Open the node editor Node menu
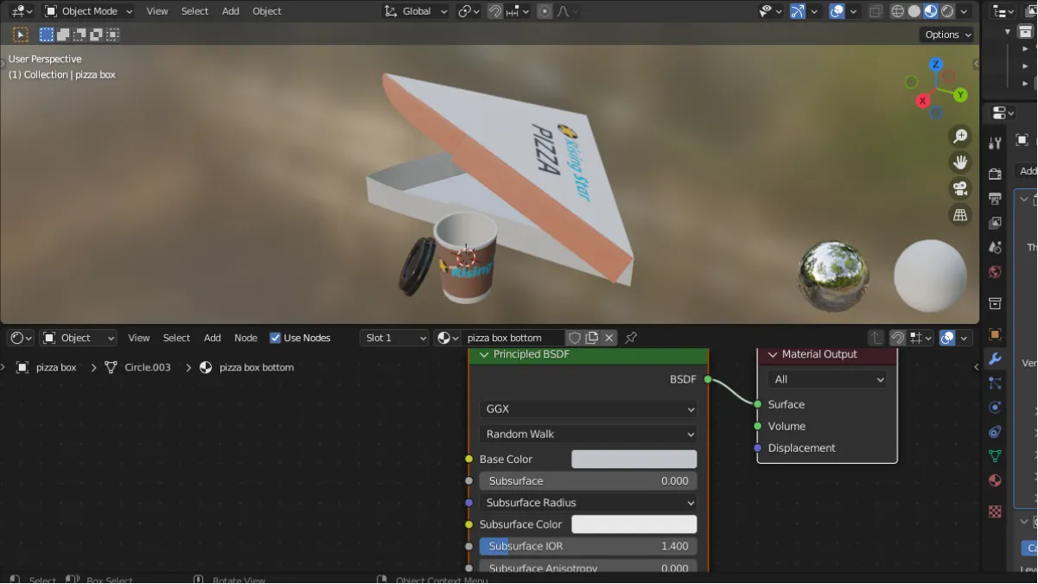The height and width of the screenshot is (584, 1038). pos(245,338)
